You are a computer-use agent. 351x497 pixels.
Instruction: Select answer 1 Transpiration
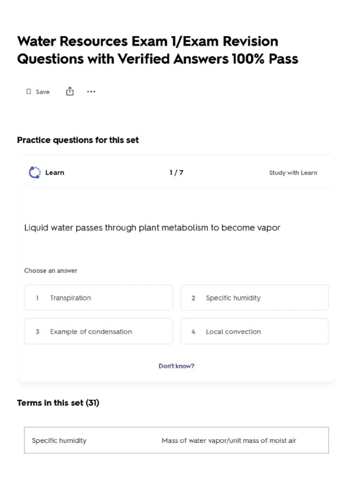(99, 298)
